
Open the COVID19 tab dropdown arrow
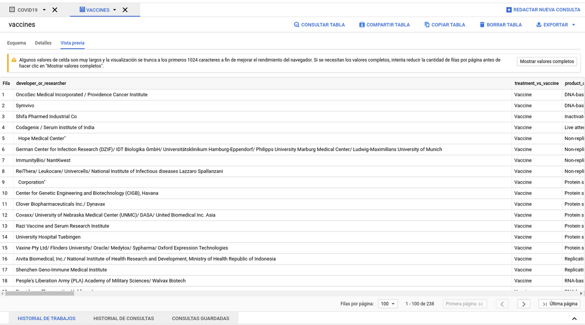pyautogui.click(x=44, y=9)
